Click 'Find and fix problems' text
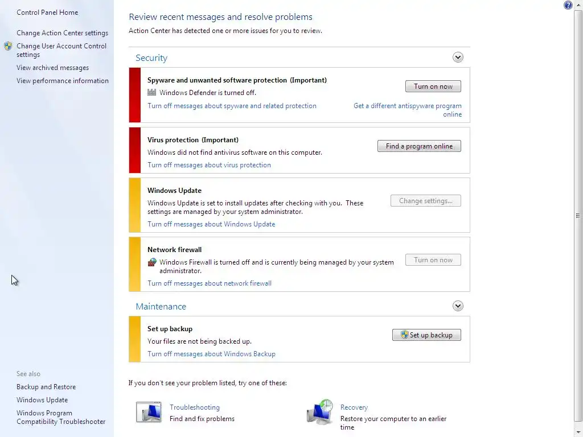Viewport: 583px width, 437px height. coord(202,419)
